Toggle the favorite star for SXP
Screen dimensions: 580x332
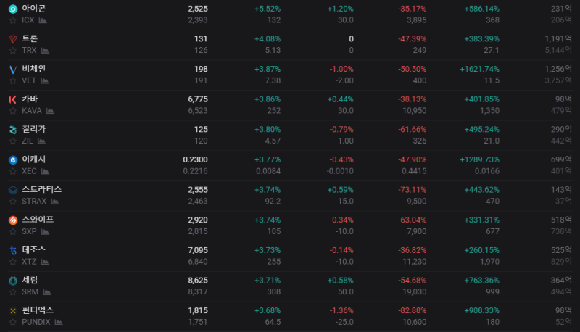(x=13, y=232)
